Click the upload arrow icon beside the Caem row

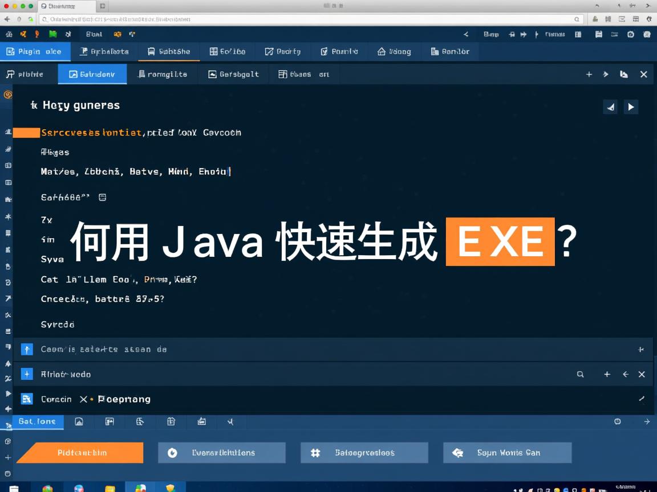tap(26, 349)
